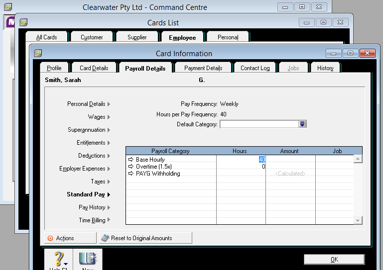Click the Overtime (1.5x) hours cell

click(x=241, y=167)
